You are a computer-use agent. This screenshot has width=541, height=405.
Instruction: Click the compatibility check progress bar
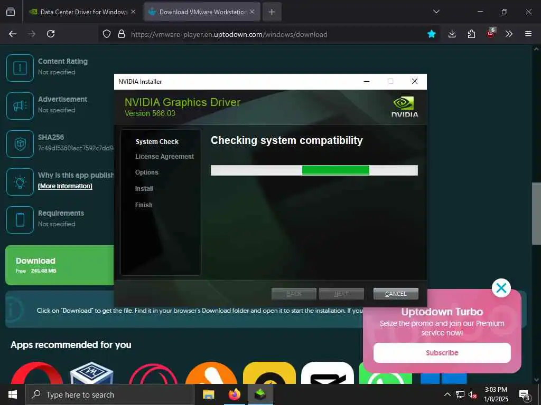(314, 170)
